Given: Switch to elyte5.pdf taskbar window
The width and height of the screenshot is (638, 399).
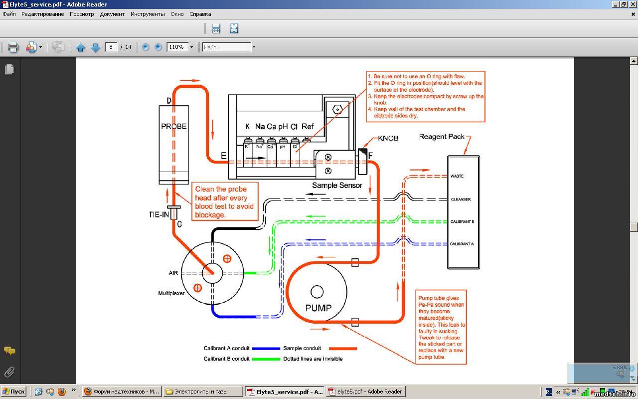Looking at the screenshot, I should (365, 392).
